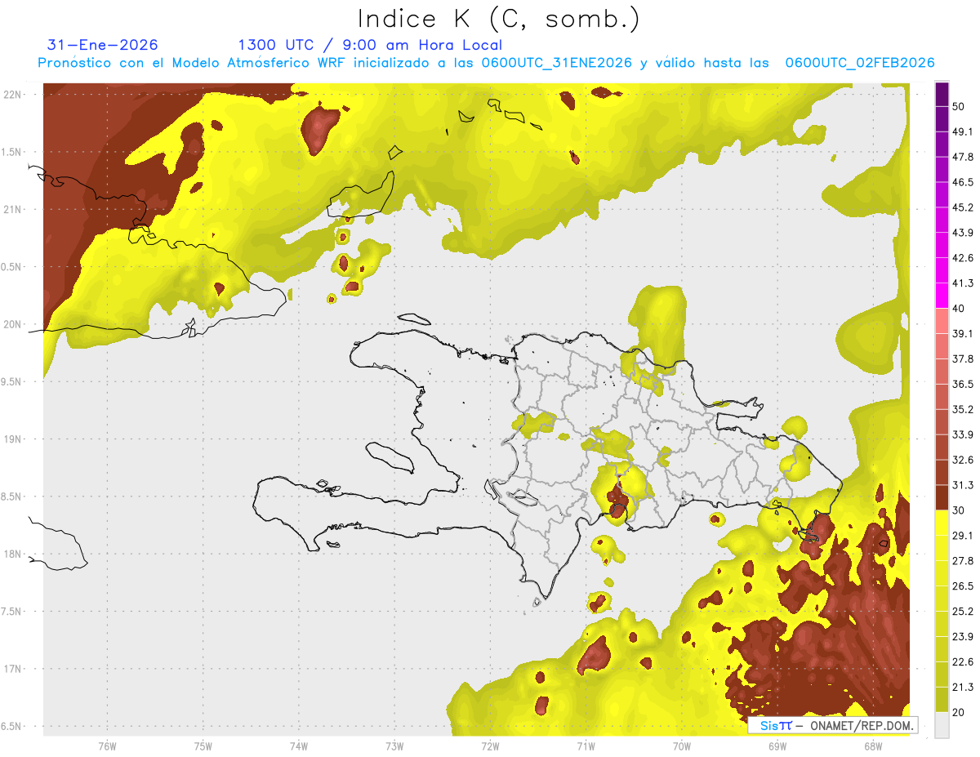
Task: Click the 22N latitude label
Action: pos(14,94)
